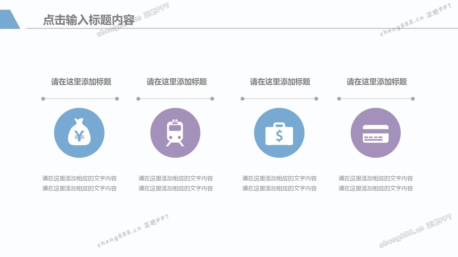Click the slide title 点击输入标题内容
458x257 pixels.
(88, 20)
